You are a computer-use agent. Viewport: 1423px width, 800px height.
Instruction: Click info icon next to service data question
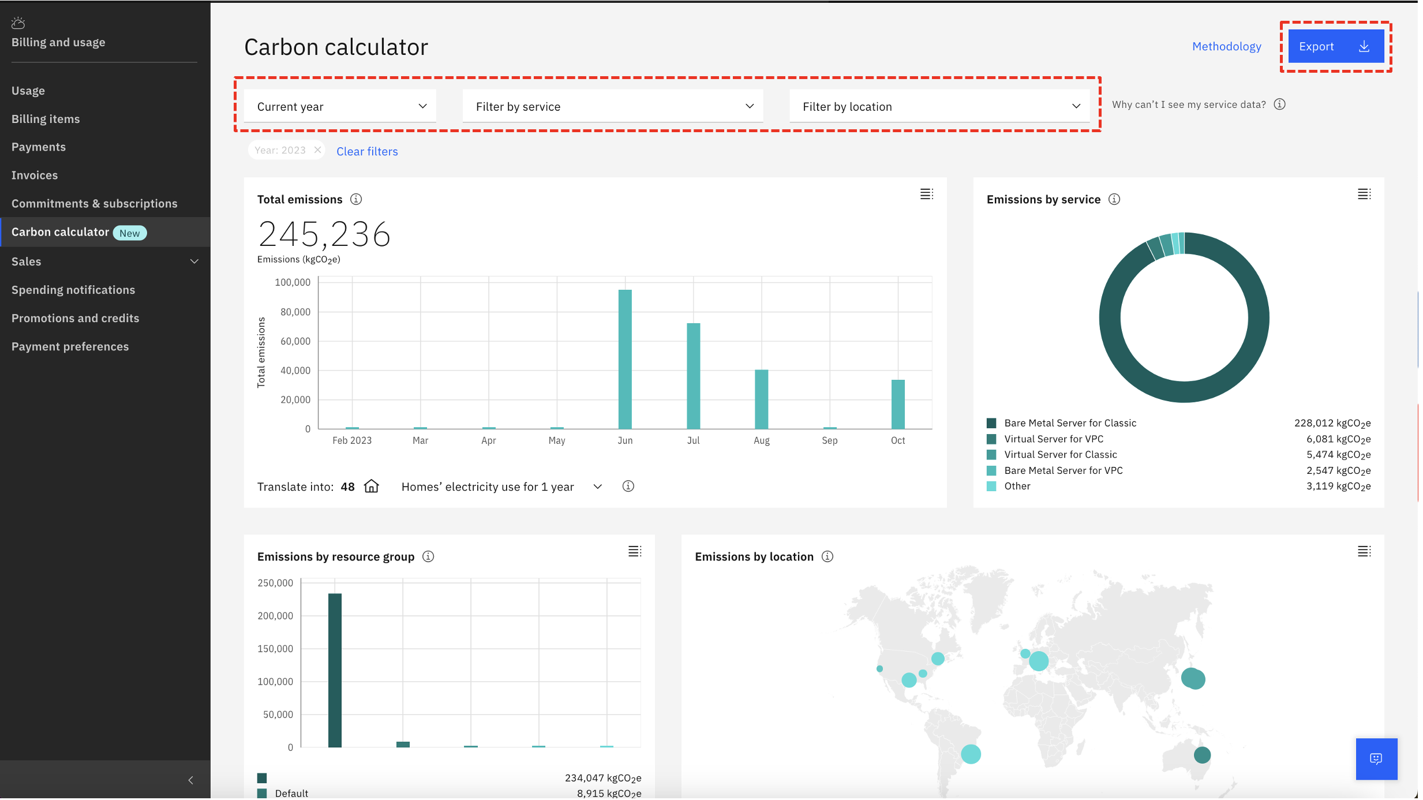(x=1280, y=104)
